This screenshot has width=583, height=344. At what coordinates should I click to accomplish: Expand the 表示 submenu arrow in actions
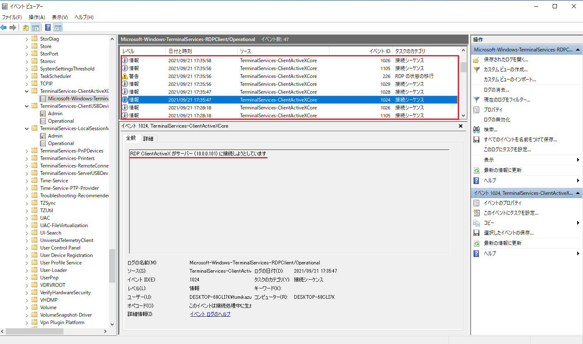tap(578, 160)
